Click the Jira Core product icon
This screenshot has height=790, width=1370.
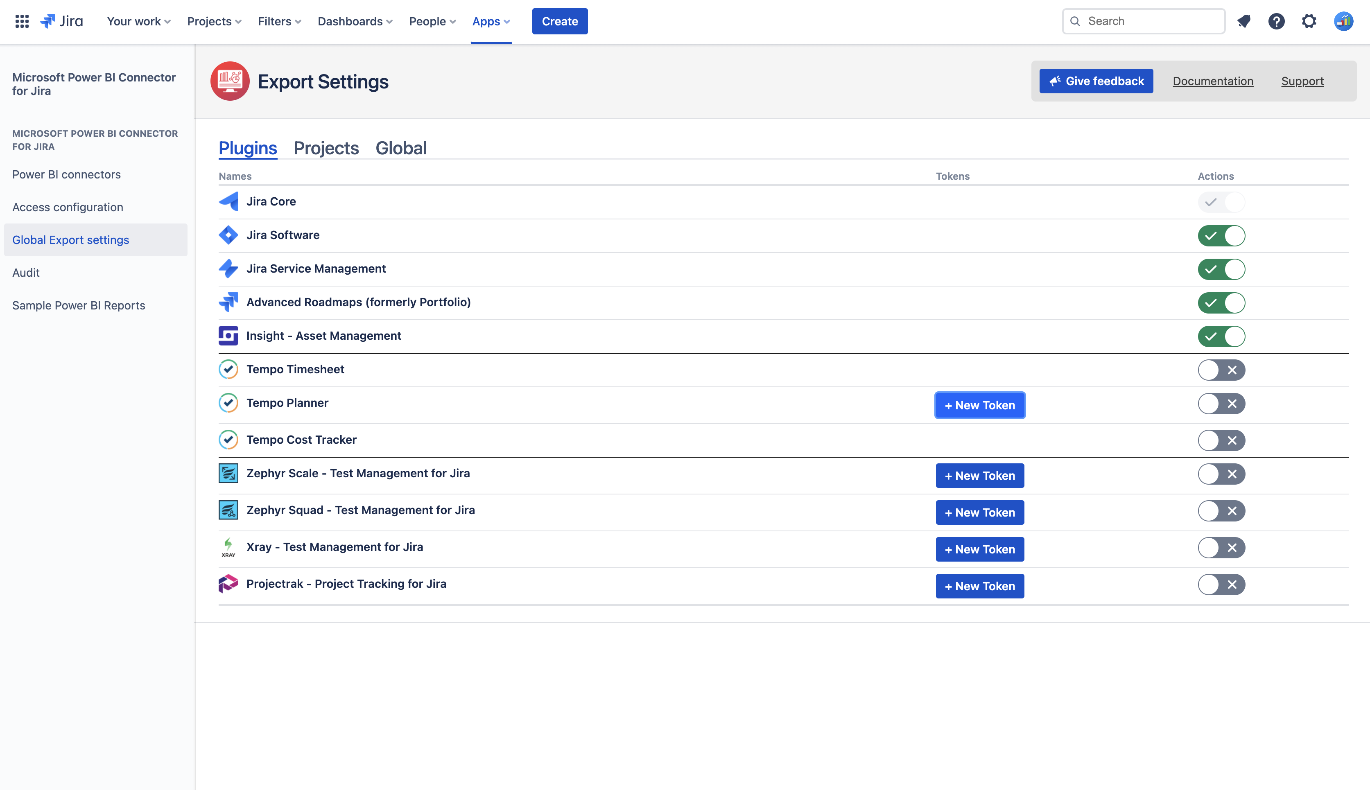pos(228,201)
